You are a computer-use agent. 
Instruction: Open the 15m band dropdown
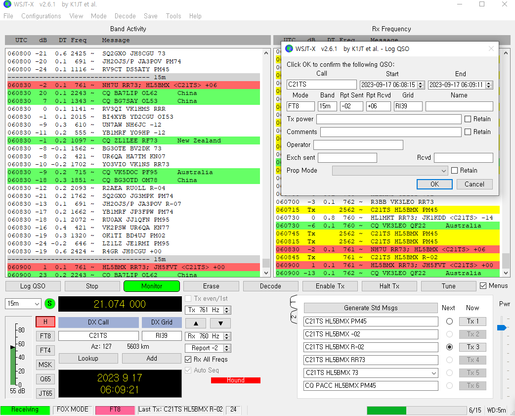23,304
